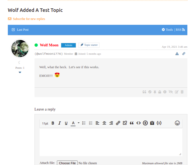
Task: Open the 11pt font size selector
Action: (45, 123)
